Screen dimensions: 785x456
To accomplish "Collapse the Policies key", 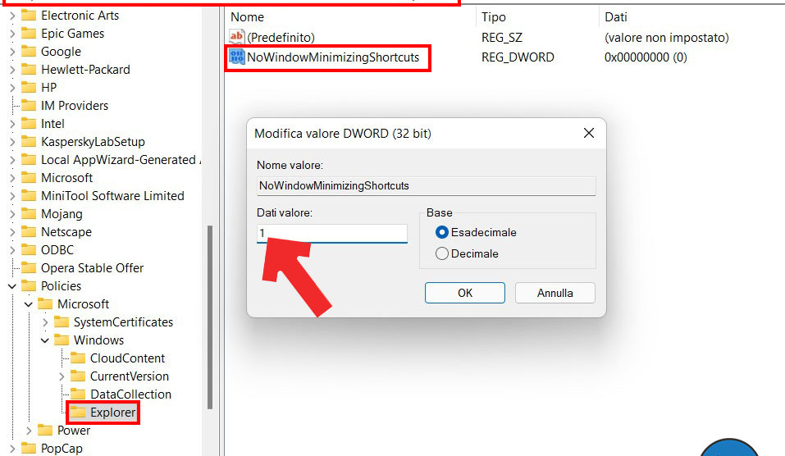I will pyautogui.click(x=12, y=286).
